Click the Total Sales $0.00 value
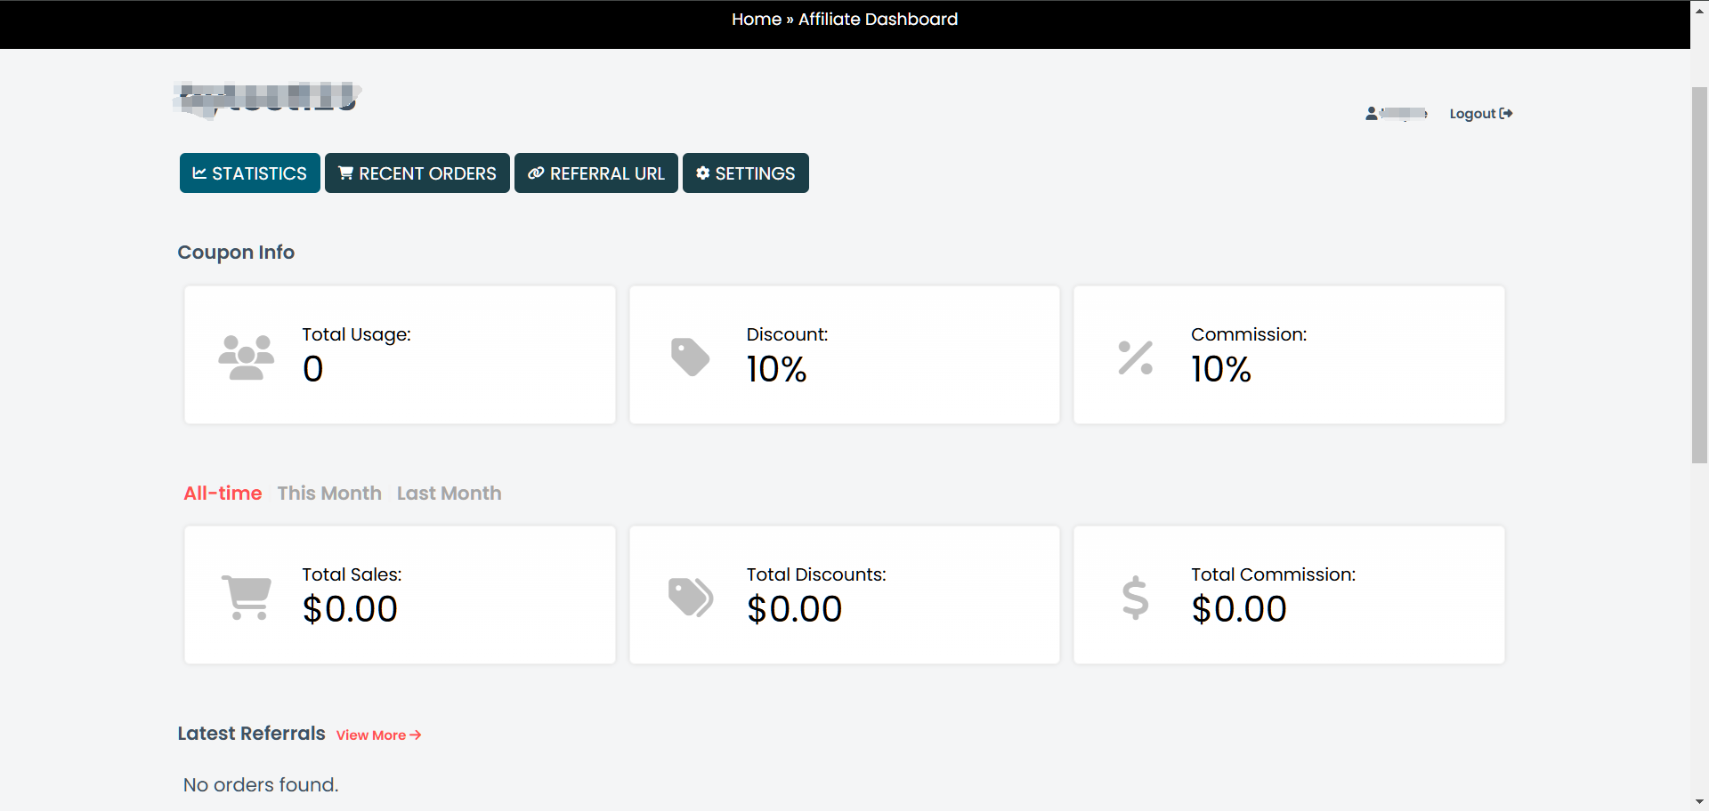The height and width of the screenshot is (811, 1709). (x=350, y=609)
